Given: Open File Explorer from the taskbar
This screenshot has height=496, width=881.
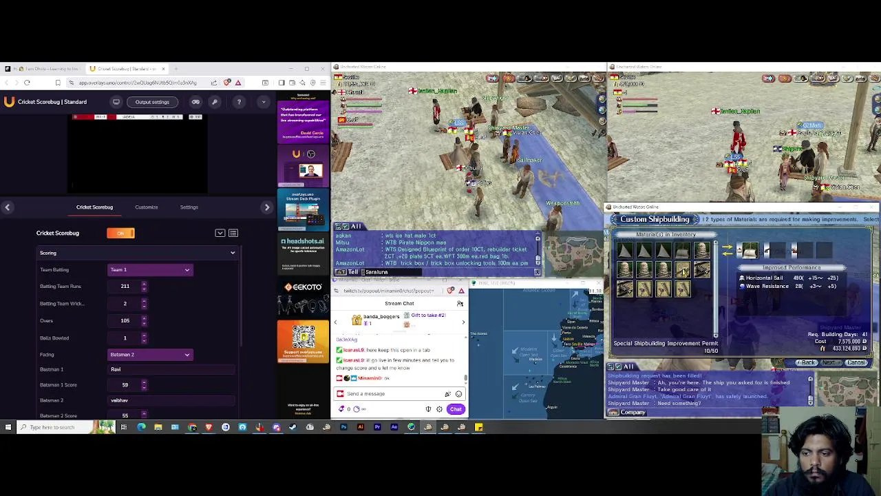Looking at the screenshot, I should coord(158,427).
